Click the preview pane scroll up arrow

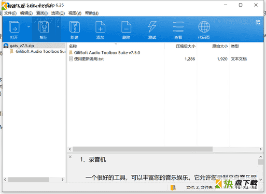click(260, 157)
